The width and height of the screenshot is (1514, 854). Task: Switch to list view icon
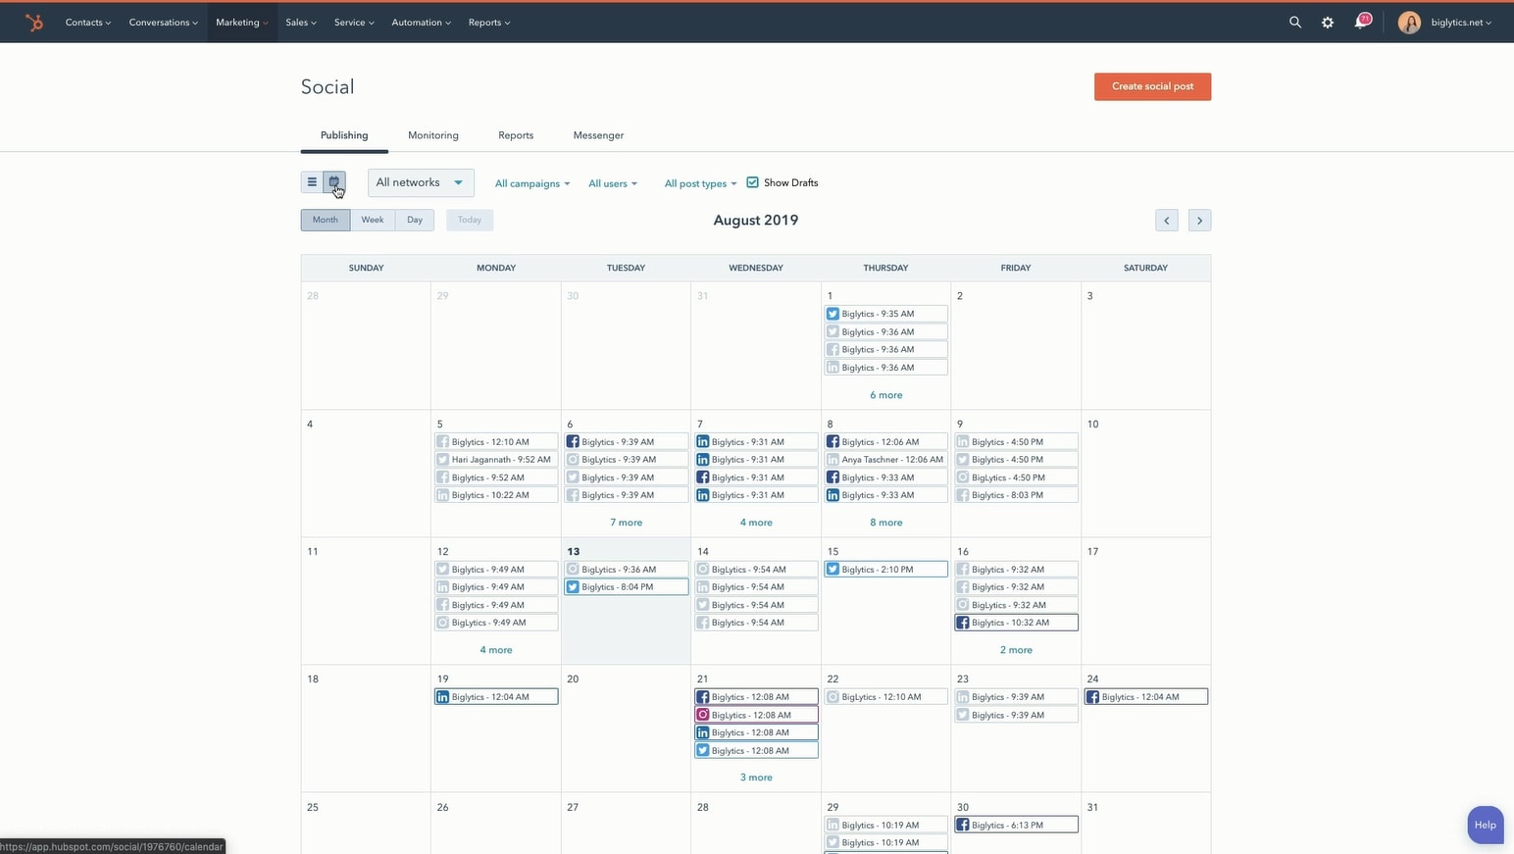[312, 182]
